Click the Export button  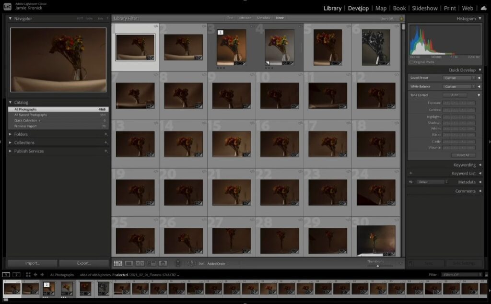coord(84,263)
